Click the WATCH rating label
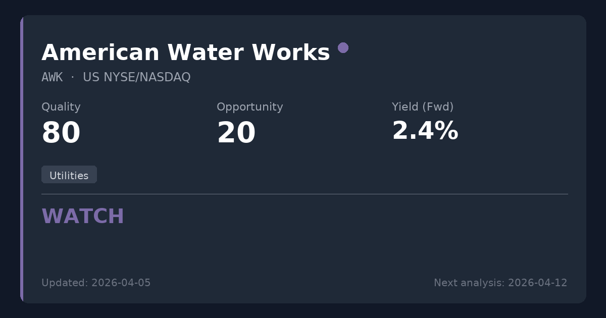 (83, 217)
